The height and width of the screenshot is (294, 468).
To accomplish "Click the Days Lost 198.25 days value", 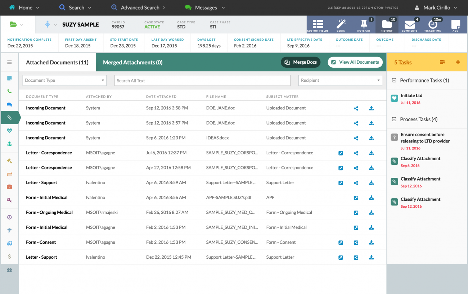I will [209, 46].
